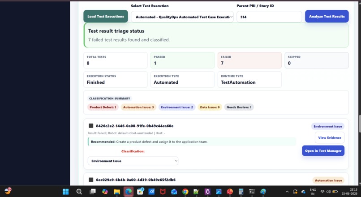361x197 pixels.
Task: Click the Runtime Type TestAutomation card
Action: [249, 80]
